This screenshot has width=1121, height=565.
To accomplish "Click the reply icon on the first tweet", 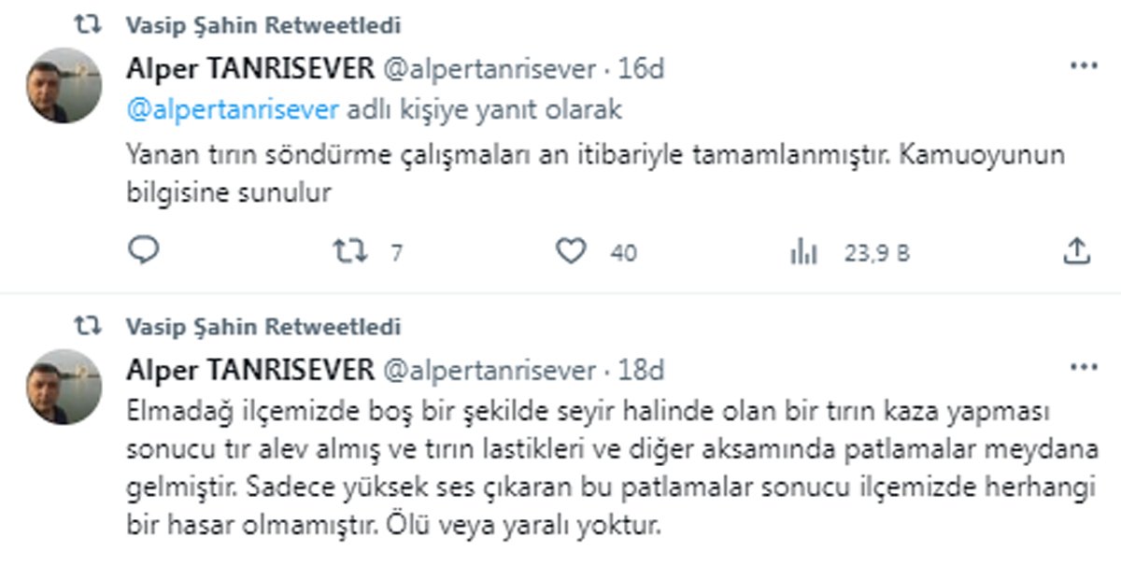I will [143, 250].
